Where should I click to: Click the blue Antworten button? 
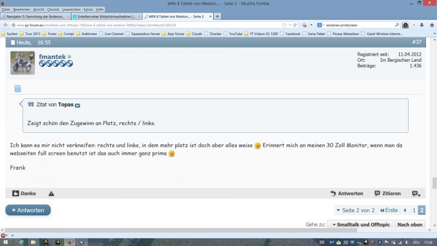(28, 210)
